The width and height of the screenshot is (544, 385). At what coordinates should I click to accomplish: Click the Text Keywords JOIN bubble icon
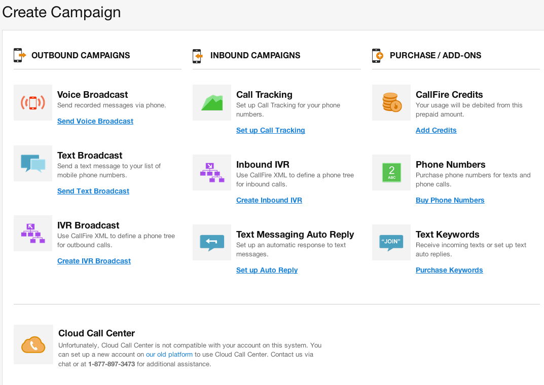(391, 242)
